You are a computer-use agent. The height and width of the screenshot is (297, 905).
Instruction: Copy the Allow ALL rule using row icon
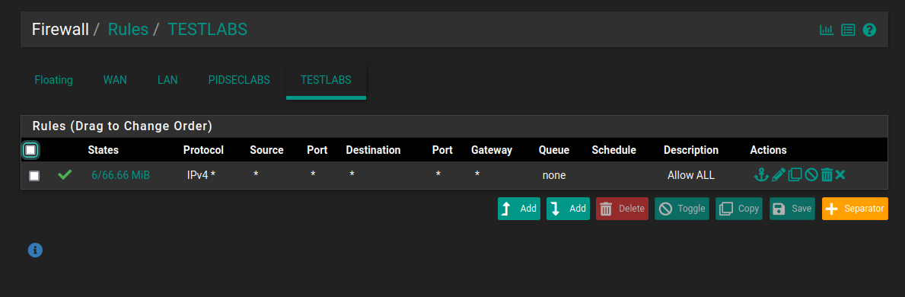(795, 174)
